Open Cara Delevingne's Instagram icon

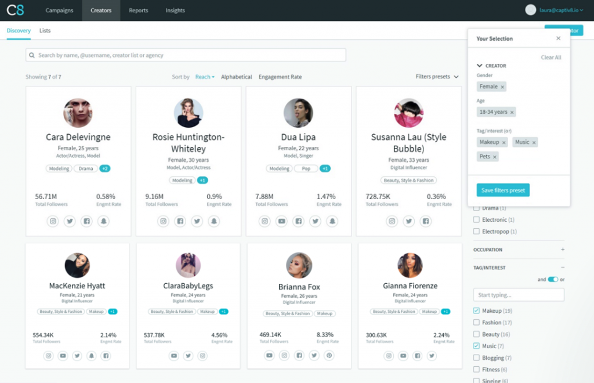point(53,221)
